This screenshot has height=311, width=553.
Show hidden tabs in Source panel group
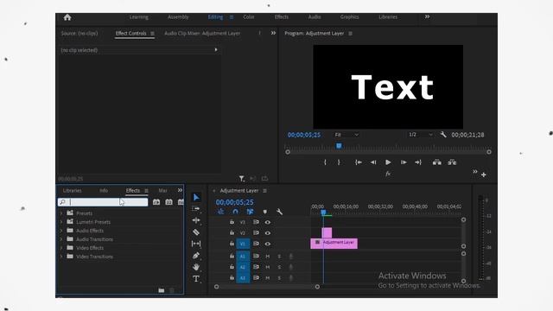[273, 33]
